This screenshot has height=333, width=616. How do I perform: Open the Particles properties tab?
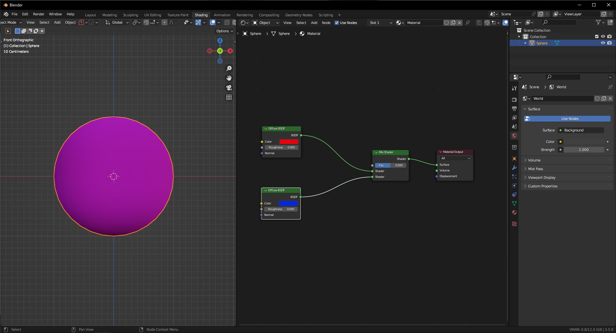click(x=514, y=177)
